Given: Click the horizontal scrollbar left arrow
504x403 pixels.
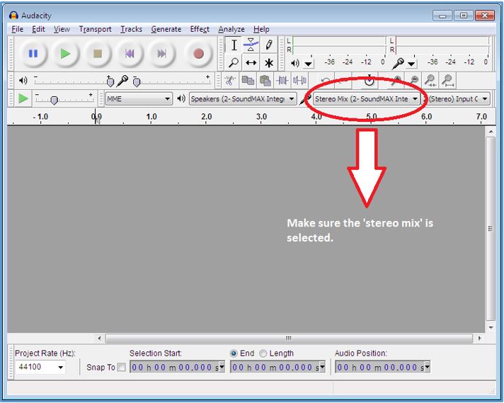Looking at the screenshot, I should coord(99,338).
